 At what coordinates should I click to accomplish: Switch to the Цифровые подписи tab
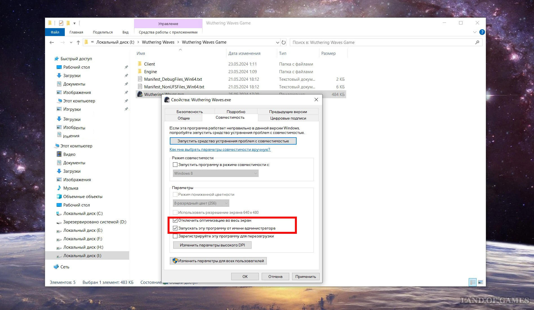(x=288, y=118)
